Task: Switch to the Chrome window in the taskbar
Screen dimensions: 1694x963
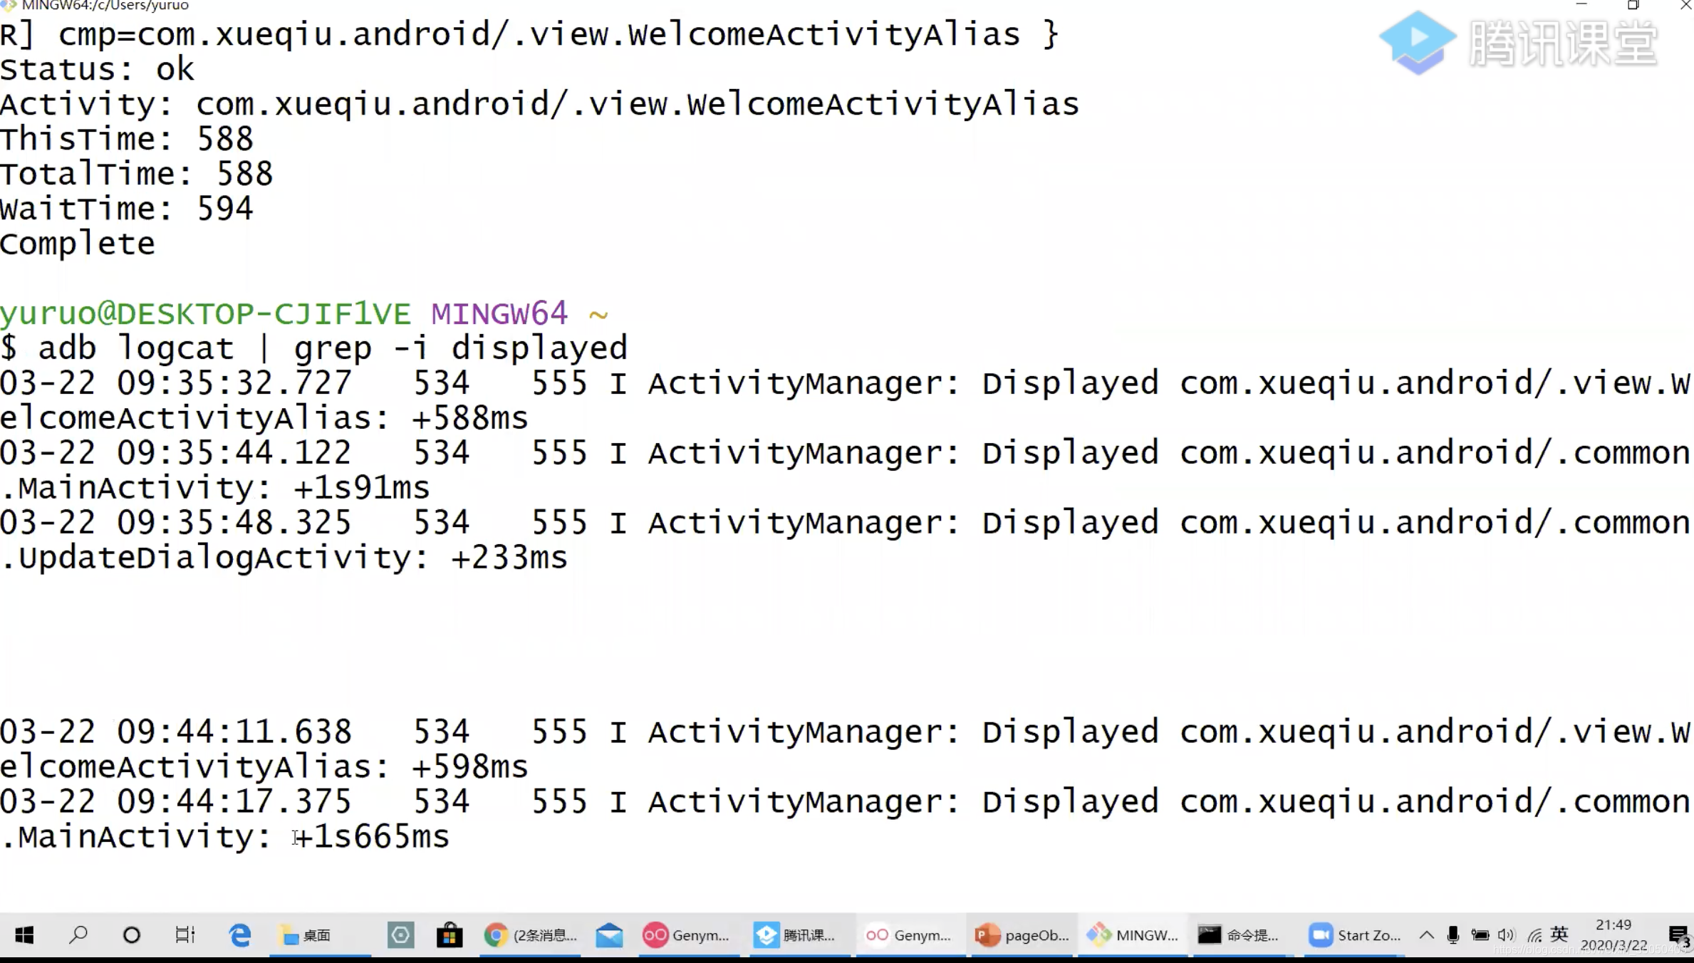Action: point(531,935)
